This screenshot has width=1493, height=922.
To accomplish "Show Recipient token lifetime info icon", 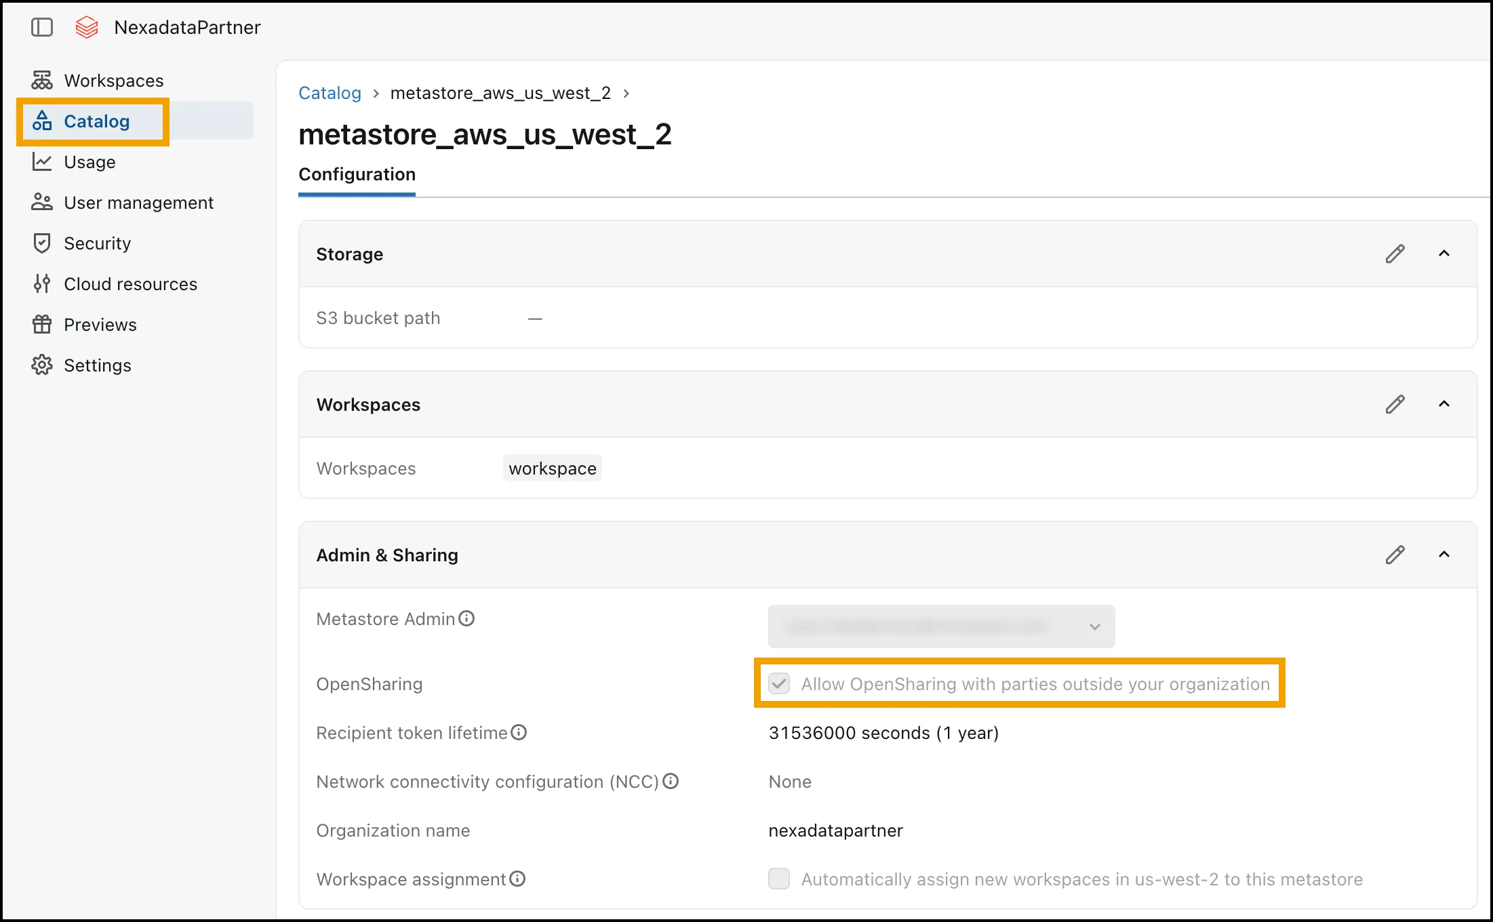I will pyautogui.click(x=519, y=732).
